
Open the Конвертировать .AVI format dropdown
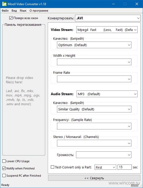point(108,18)
